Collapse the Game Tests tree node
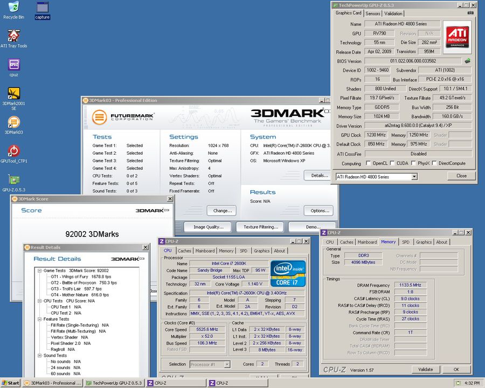The height and width of the screenshot is (388, 485). (39, 271)
